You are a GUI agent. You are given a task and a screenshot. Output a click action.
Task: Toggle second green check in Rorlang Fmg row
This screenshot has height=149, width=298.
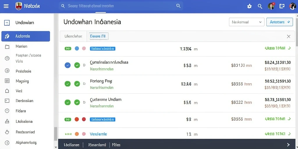point(77,84)
